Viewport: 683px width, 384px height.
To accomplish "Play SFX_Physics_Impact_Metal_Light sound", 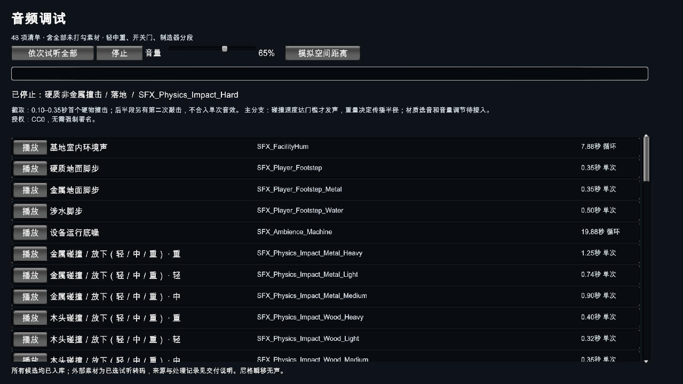I will [x=30, y=275].
